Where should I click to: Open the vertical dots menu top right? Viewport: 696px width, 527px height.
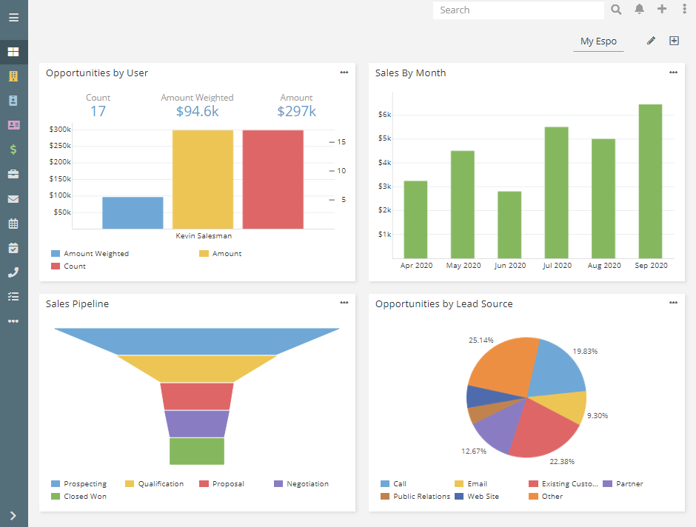pyautogui.click(x=684, y=9)
